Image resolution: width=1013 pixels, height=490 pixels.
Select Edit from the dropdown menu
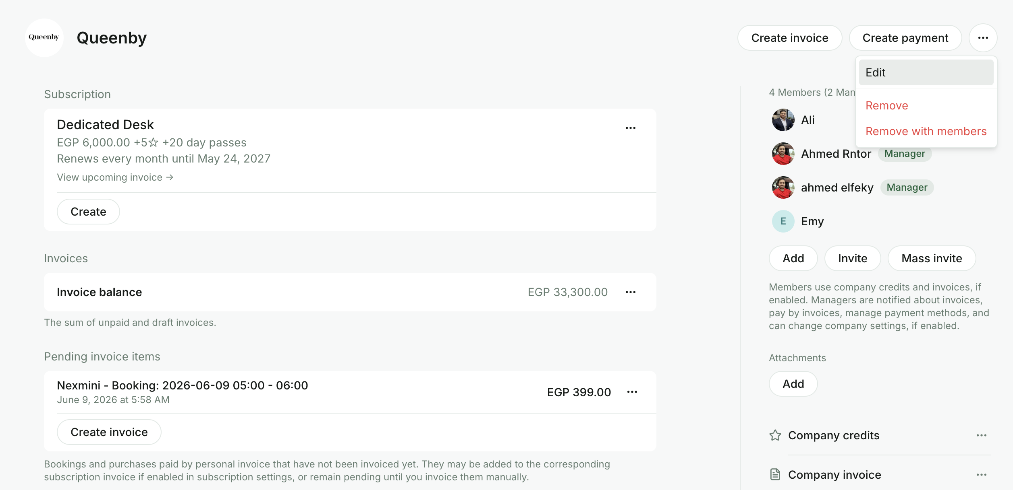tap(926, 72)
